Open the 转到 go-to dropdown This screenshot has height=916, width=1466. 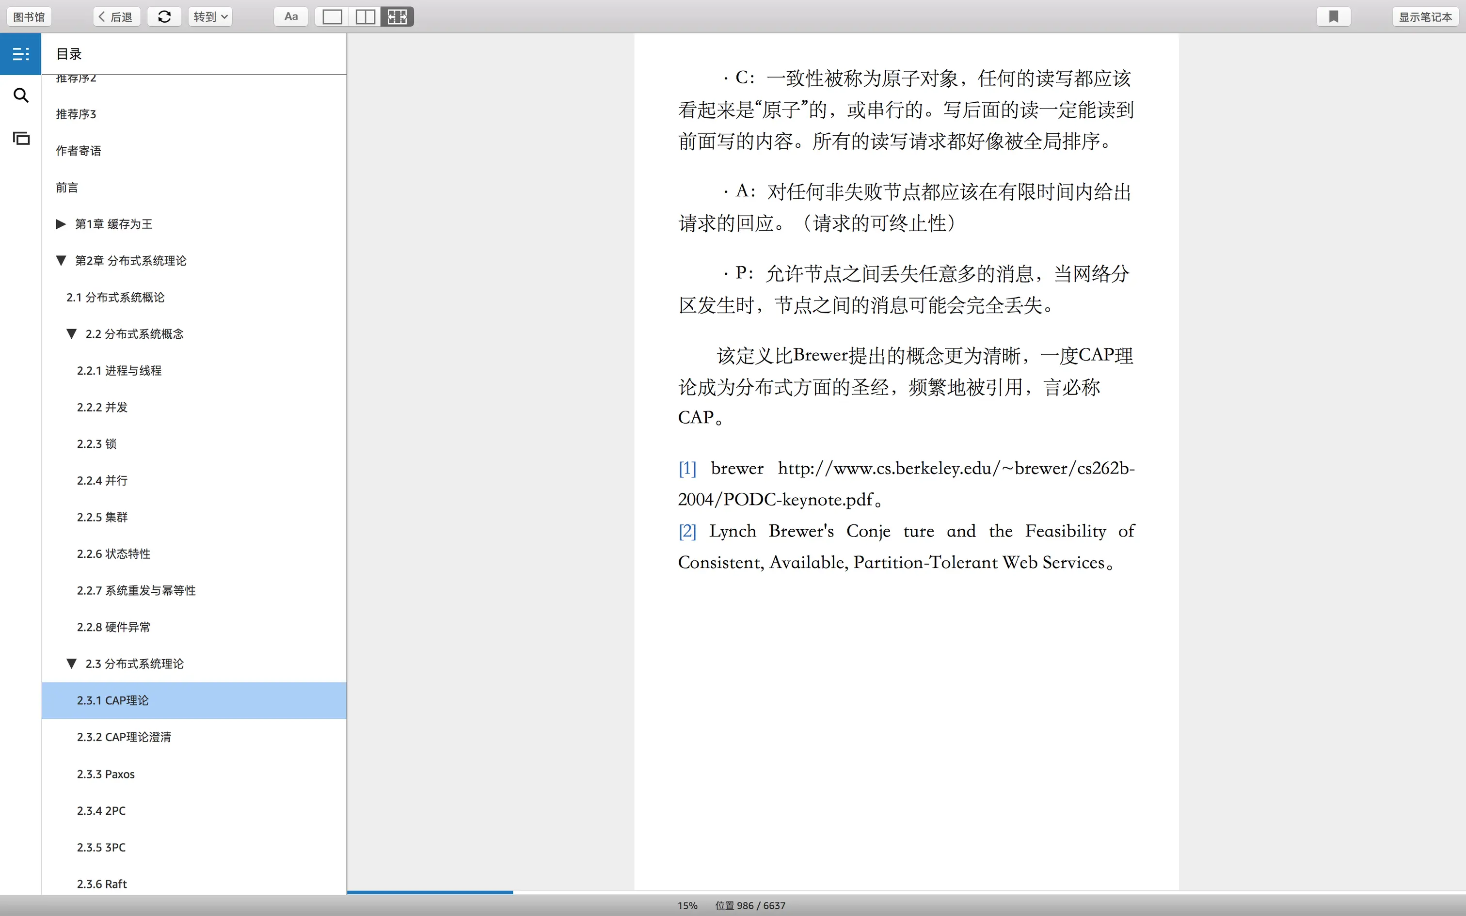[x=210, y=16]
